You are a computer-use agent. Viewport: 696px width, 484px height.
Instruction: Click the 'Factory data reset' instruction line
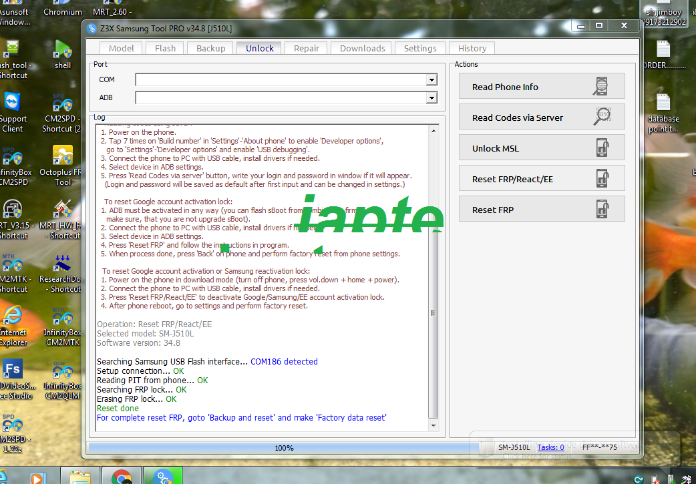tap(242, 417)
